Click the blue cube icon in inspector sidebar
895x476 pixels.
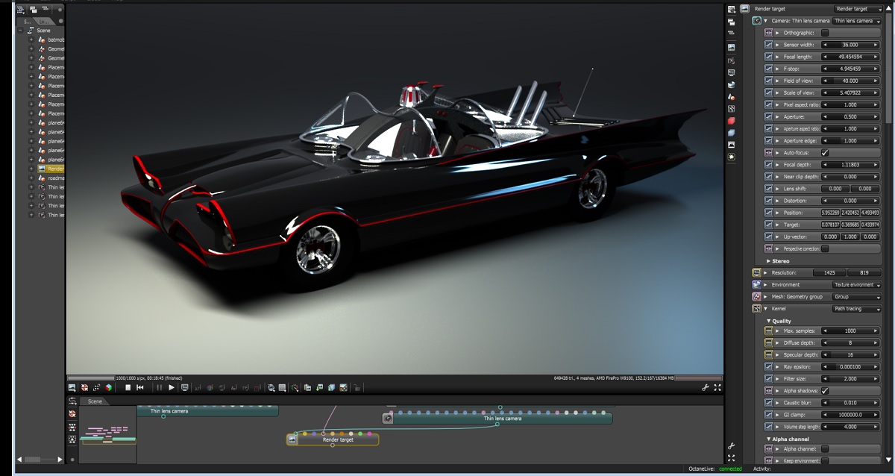click(732, 133)
